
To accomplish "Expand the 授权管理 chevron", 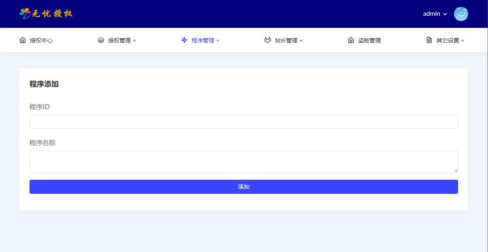I will [135, 40].
